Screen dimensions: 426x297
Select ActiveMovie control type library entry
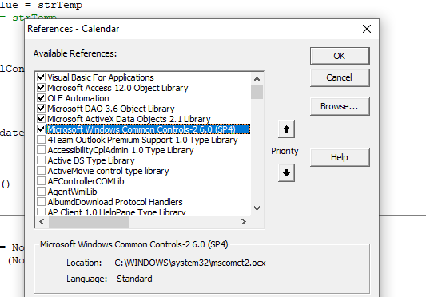(108, 171)
